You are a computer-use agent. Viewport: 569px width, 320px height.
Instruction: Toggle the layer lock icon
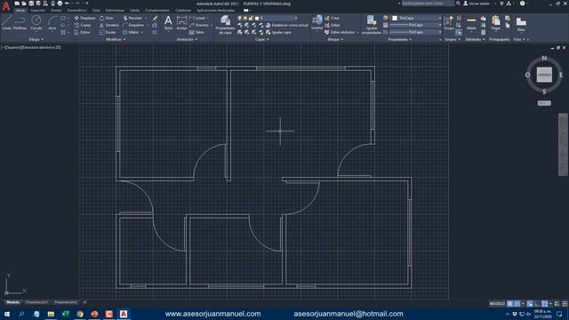click(x=251, y=18)
